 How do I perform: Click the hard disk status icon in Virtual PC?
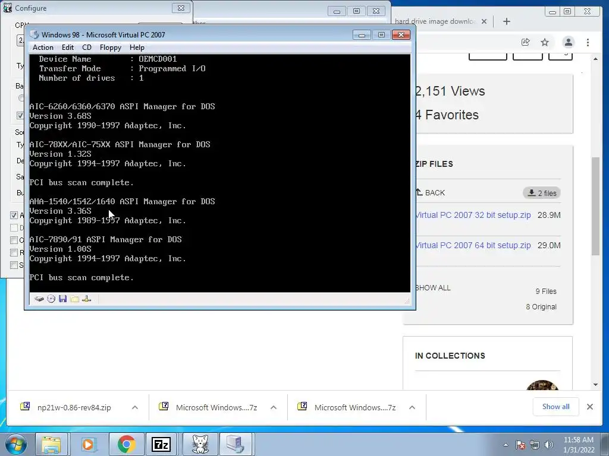[39, 299]
